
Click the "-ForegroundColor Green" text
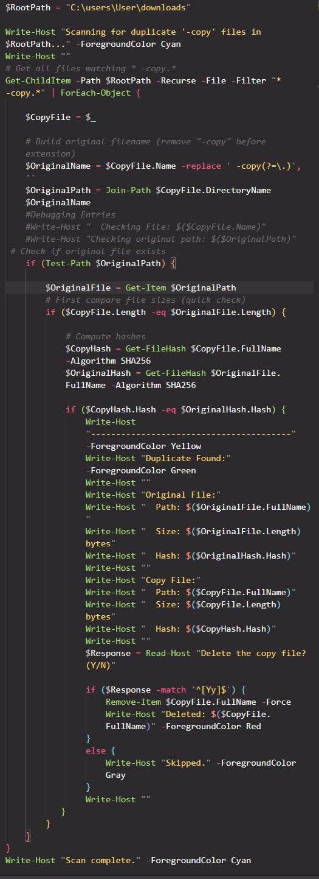(x=141, y=470)
